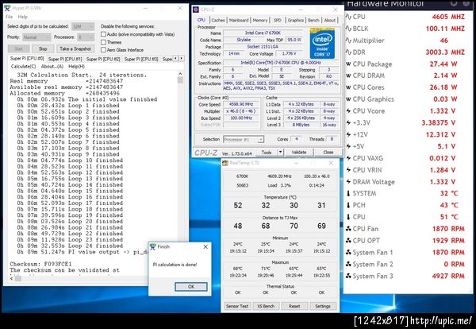This screenshot has height=329, width=476.
Task: Click the fan icon beside System Fan 1
Action: click(x=348, y=253)
